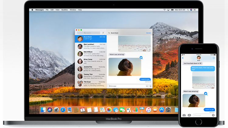Open Launchpad rocket icon in Dock
228x128 pixels.
tap(56, 110)
